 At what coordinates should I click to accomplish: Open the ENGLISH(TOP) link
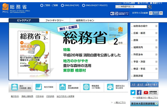[x=70, y=5]
